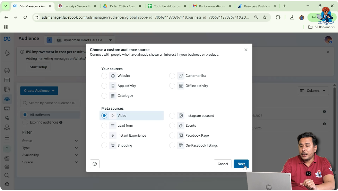Viewport: 338px width, 191px height.
Task: Click the Instagram account icon
Action: tap(181, 116)
